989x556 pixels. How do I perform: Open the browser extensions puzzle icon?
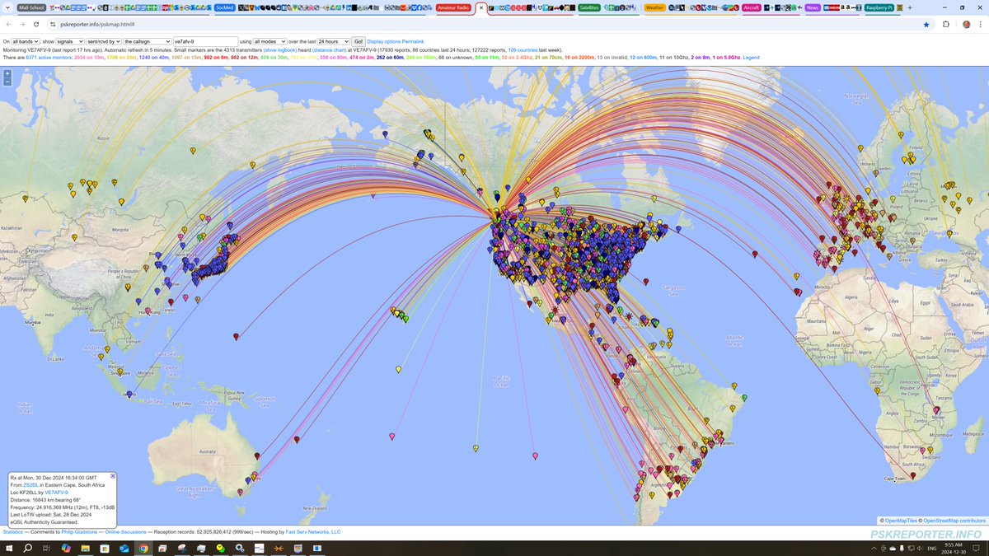click(946, 25)
